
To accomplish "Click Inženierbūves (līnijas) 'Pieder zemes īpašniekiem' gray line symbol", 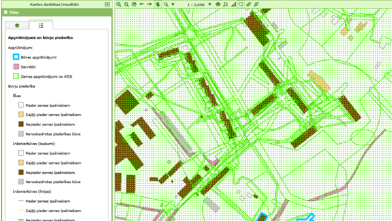I will tap(21, 201).
